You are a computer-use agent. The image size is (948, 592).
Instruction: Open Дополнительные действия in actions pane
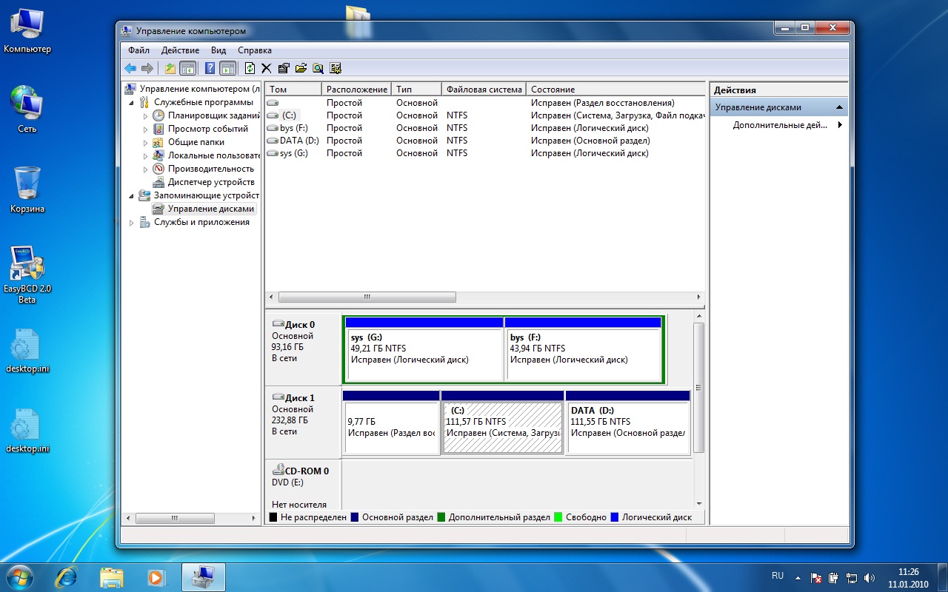(779, 125)
